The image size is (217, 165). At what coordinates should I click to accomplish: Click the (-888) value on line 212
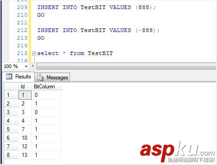tap(147, 30)
